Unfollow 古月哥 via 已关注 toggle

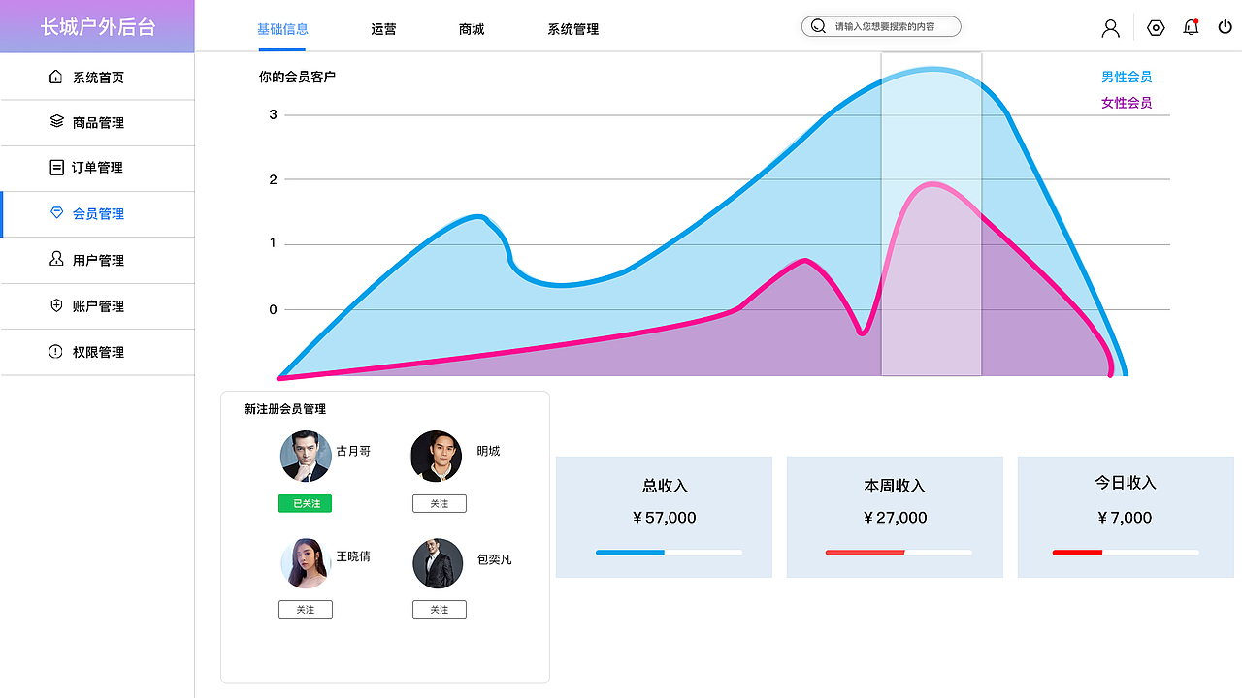click(x=305, y=503)
